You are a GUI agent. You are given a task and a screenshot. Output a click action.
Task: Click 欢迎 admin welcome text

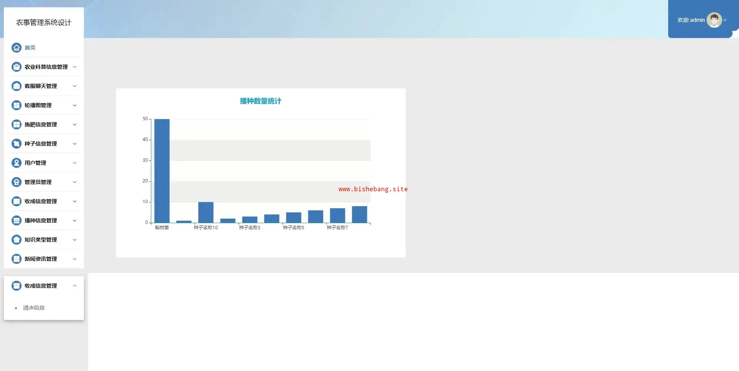[x=691, y=20]
